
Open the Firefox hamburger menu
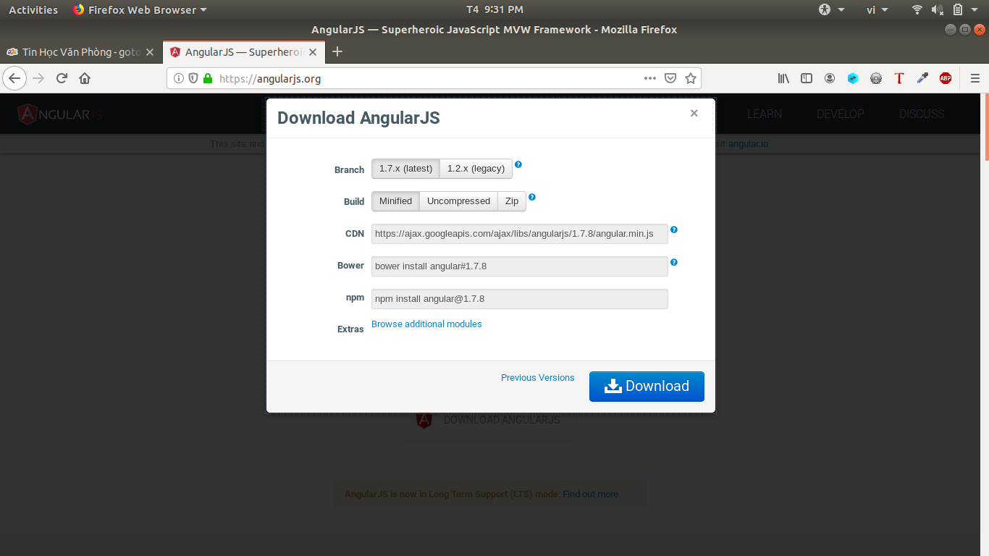(975, 78)
